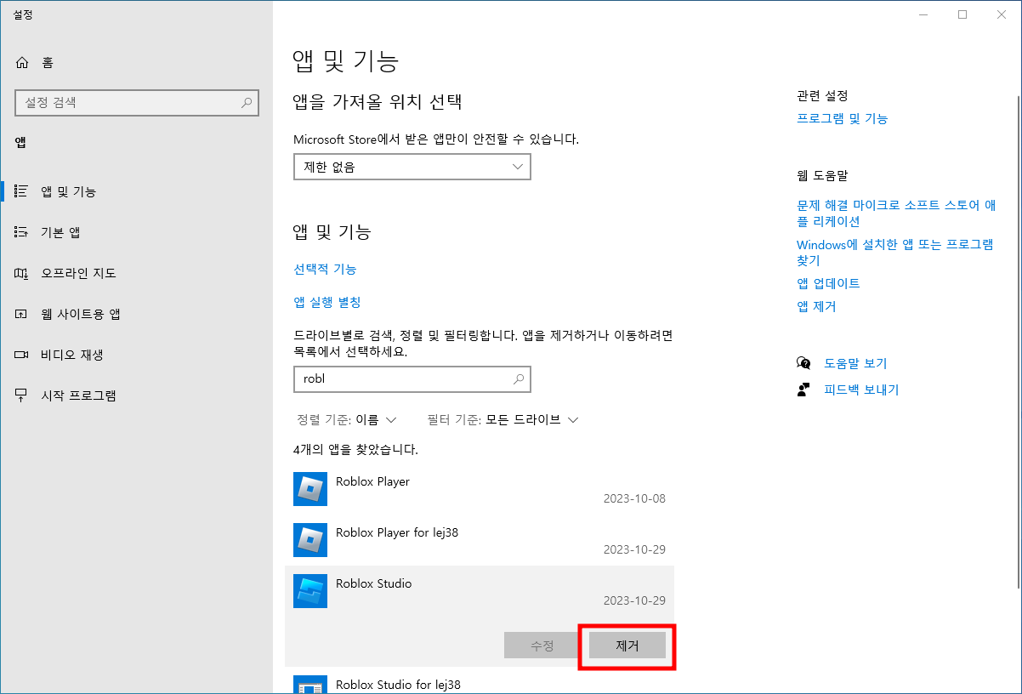Open 오프라인 지도 settings page
The width and height of the screenshot is (1022, 694).
pyautogui.click(x=136, y=273)
